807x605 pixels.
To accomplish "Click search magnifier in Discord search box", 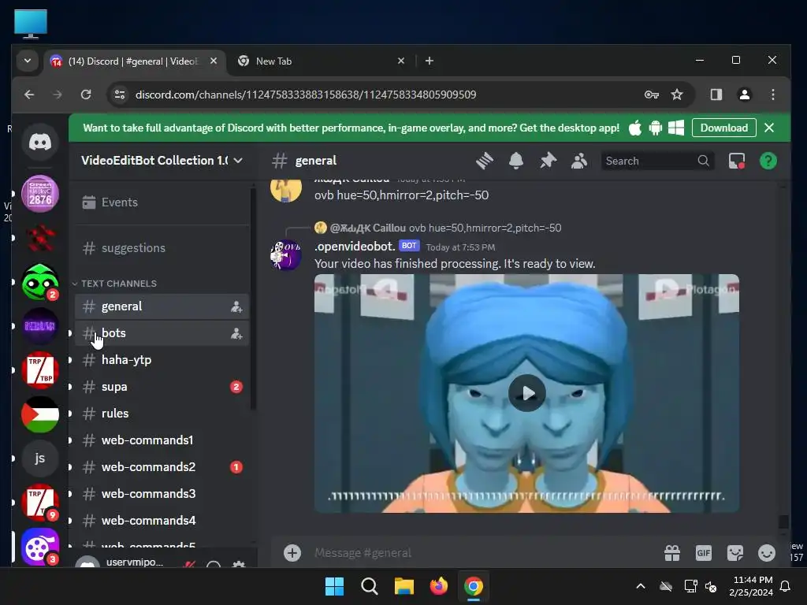I will pos(703,161).
